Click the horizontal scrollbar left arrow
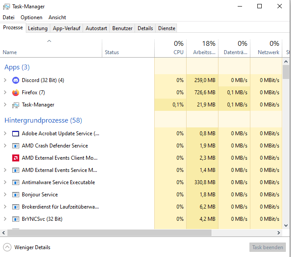This screenshot has height=257, width=291. (3, 233)
